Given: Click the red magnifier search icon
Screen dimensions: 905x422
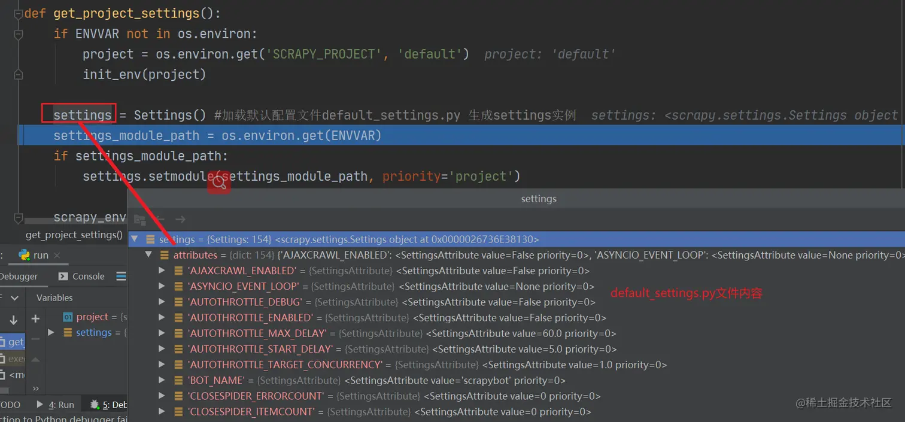Looking at the screenshot, I should pos(219,183).
